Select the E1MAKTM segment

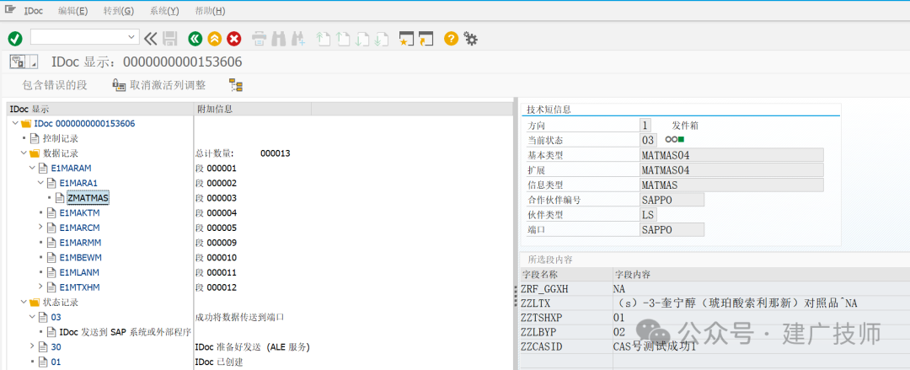tap(79, 212)
